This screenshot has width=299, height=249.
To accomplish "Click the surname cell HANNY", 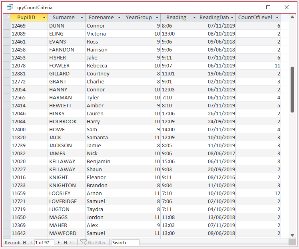I will pyautogui.click(x=66, y=89).
